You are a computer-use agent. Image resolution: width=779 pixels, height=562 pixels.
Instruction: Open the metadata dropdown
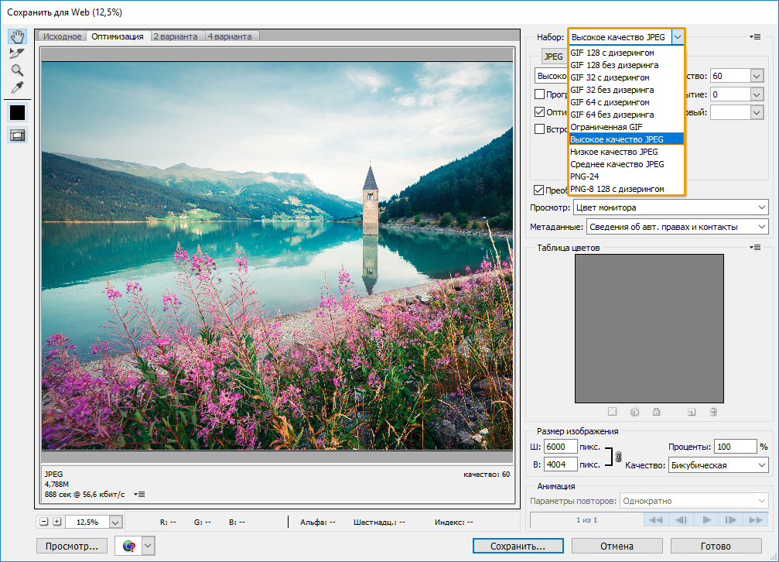click(x=678, y=227)
